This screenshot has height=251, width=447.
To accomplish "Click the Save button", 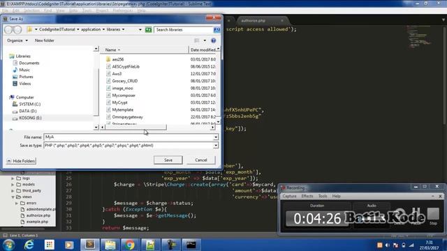I will point(168,160).
